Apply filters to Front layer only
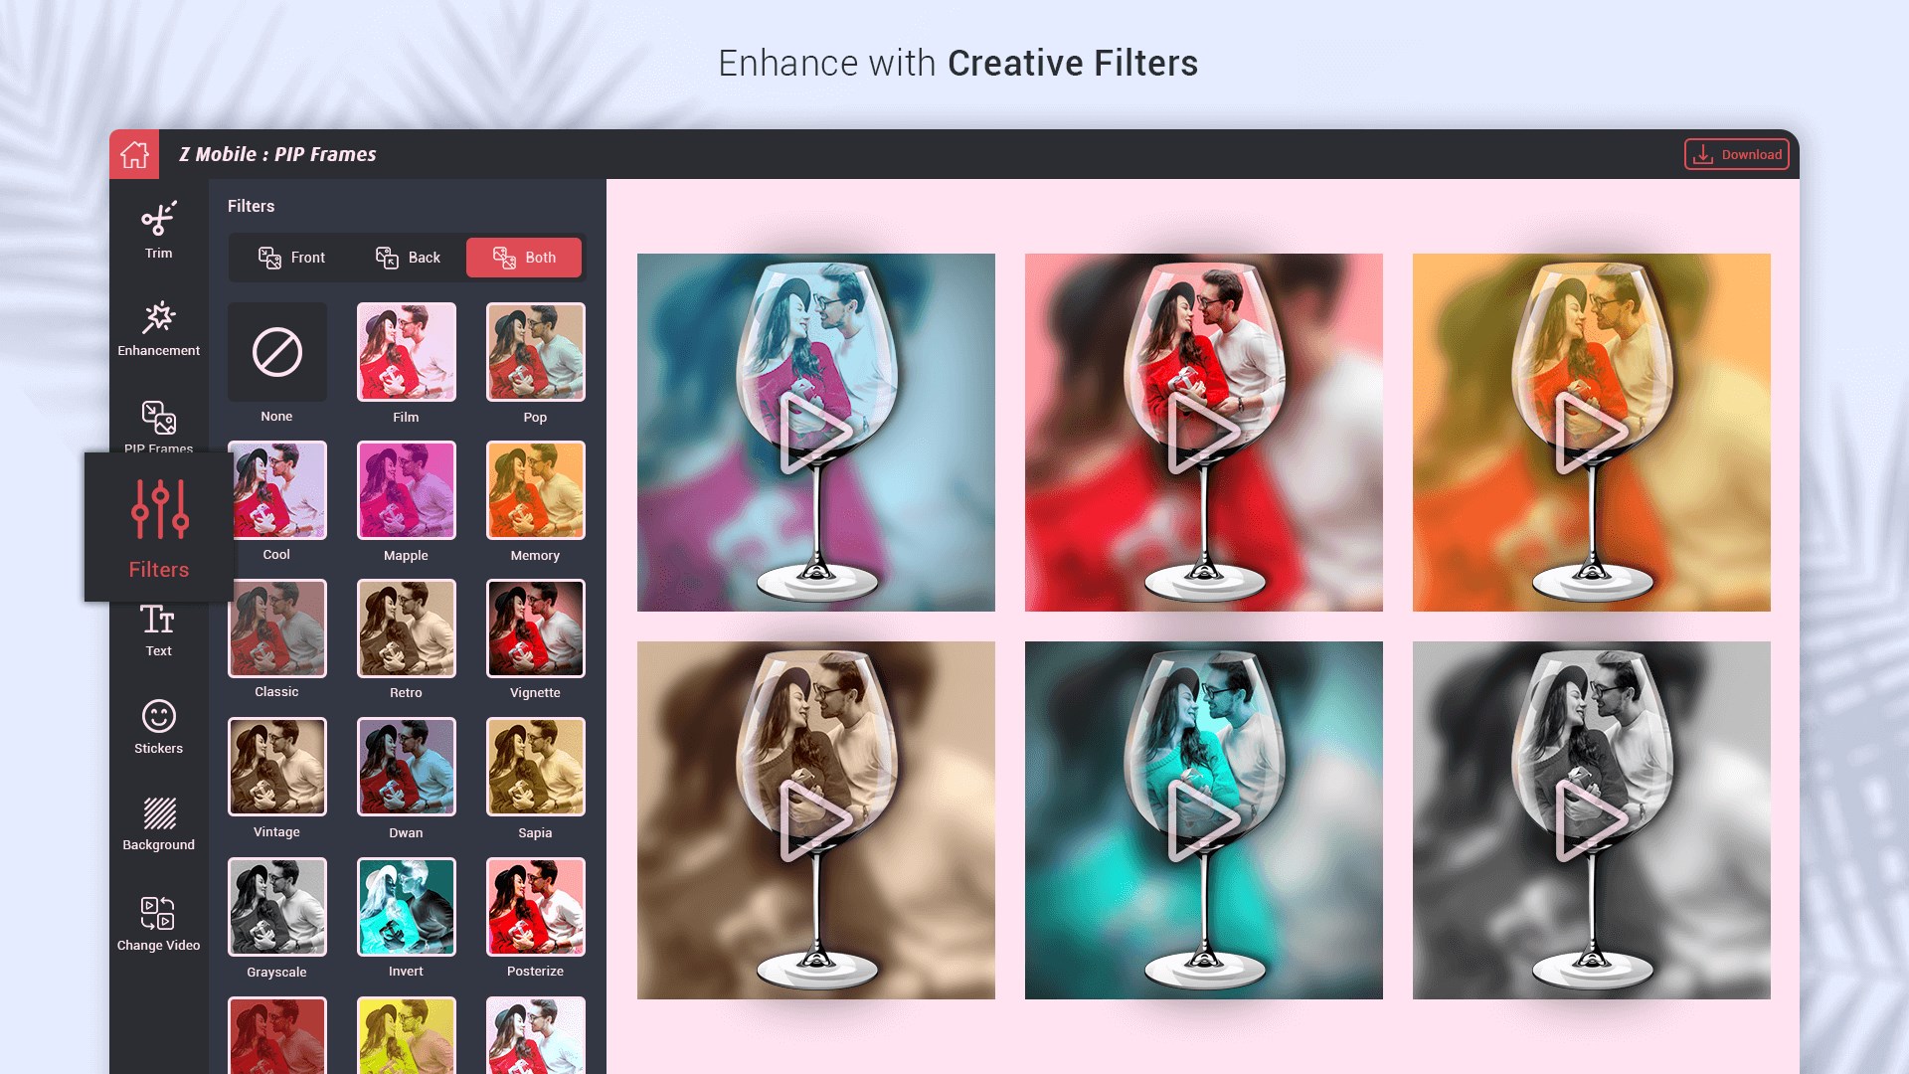The width and height of the screenshot is (1909, 1074). coord(291,258)
